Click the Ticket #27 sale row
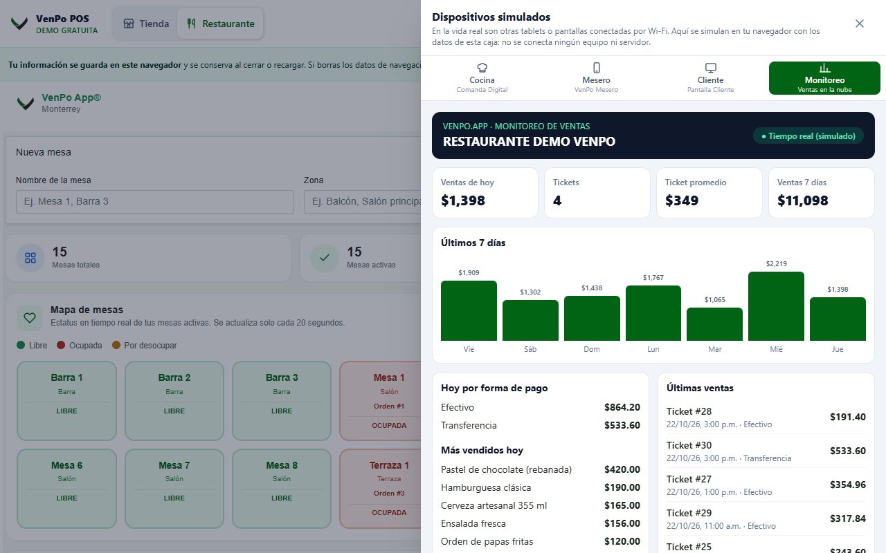886x553 pixels. (766, 485)
